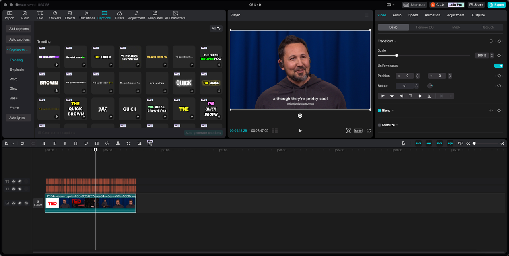Collapse the Caption templates section
This screenshot has height=256, width=509.
pyautogui.click(x=18, y=50)
